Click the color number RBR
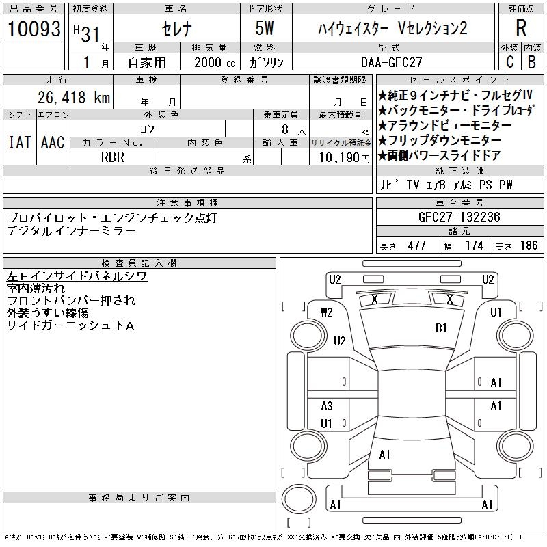The width and height of the screenshot is (547, 547). click(113, 157)
